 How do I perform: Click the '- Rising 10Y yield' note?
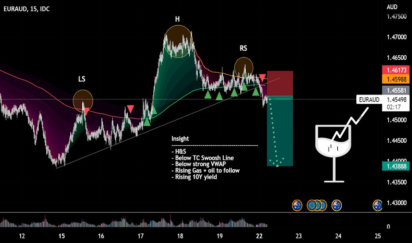tap(194, 177)
